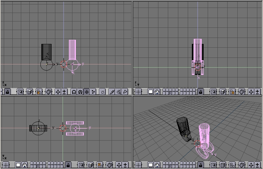This screenshot has width=263, height=169.
Task: Click the plus/minus zoom icon in top-left viewport
Action: 64,92
